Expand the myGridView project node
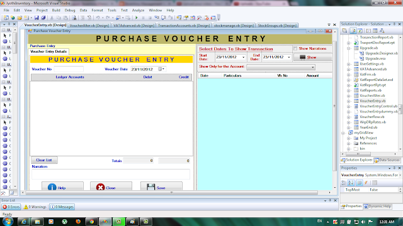This screenshot has height=226, width=403. 343,132
